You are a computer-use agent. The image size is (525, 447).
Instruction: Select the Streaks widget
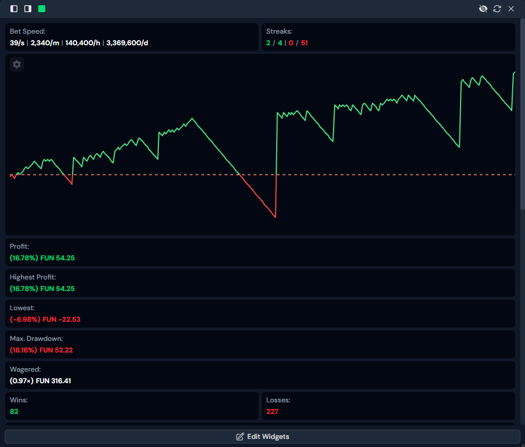tap(388, 37)
